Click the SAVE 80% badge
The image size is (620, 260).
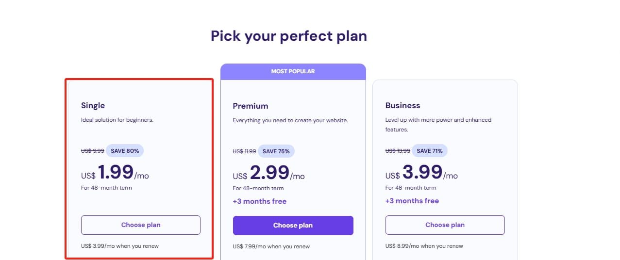point(125,151)
